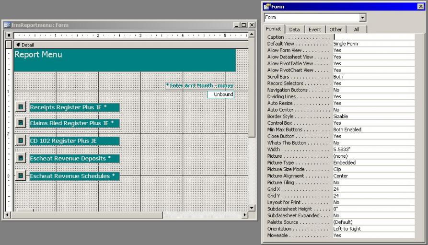Click the button icon beside Claims Filed Register
The width and height of the screenshot is (428, 245).
pyautogui.click(x=21, y=123)
